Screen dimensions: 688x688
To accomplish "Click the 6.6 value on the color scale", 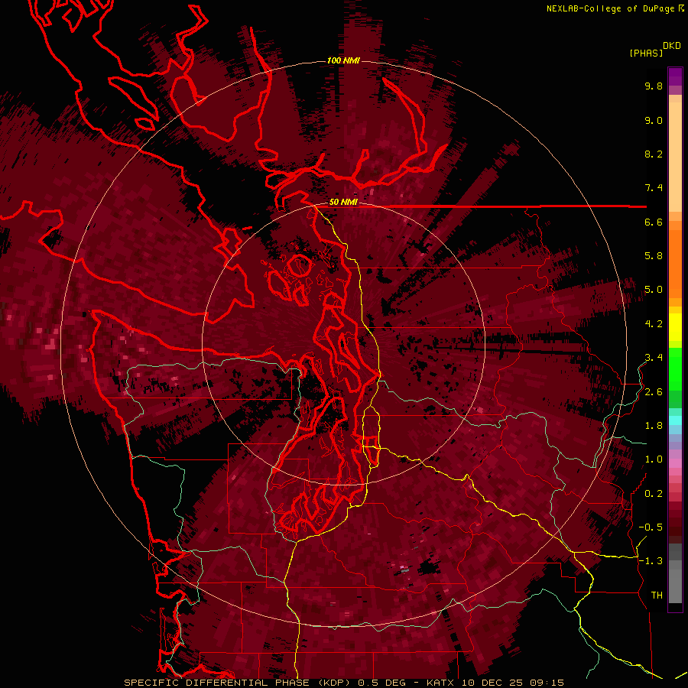I will [654, 222].
